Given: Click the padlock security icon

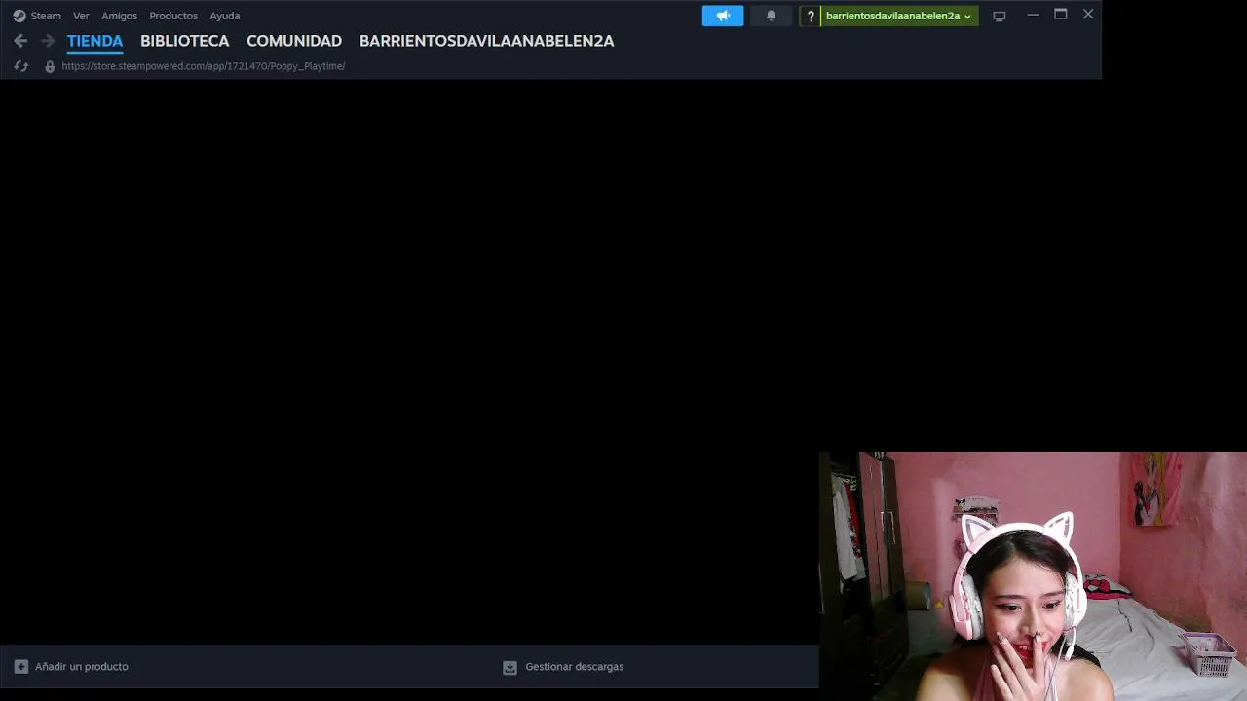Looking at the screenshot, I should (50, 66).
